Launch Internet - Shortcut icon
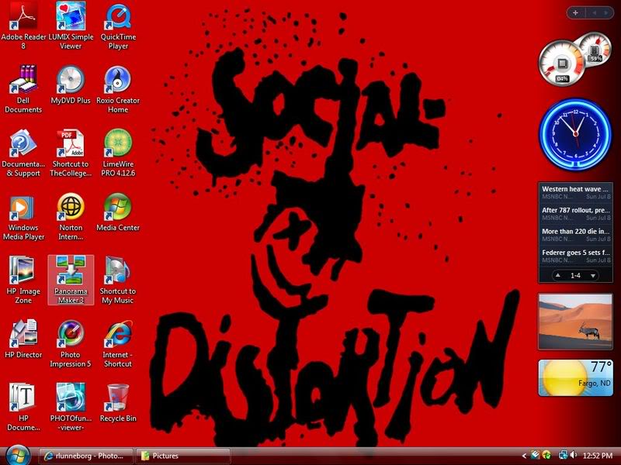The width and height of the screenshot is (621, 465). [x=118, y=343]
